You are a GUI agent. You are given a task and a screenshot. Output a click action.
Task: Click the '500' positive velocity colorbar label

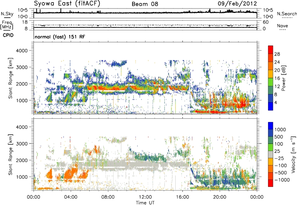(279, 137)
